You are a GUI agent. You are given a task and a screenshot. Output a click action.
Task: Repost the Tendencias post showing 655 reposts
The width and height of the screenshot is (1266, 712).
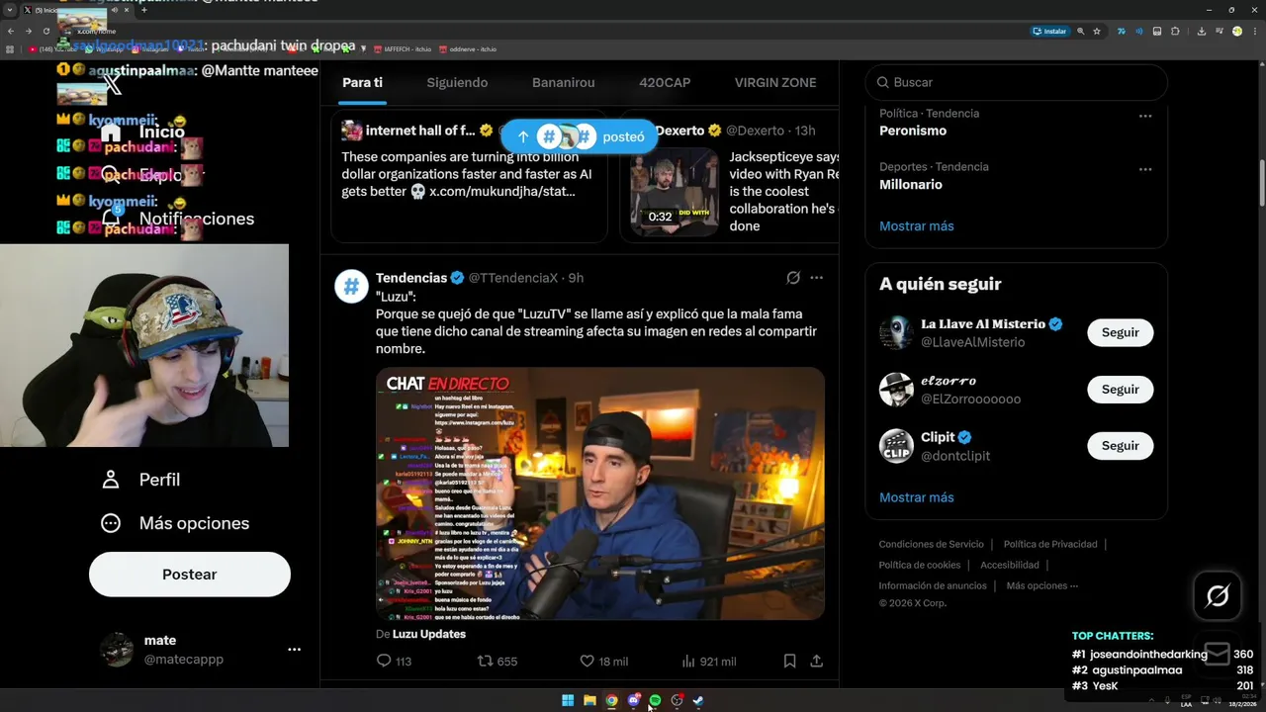486,661
